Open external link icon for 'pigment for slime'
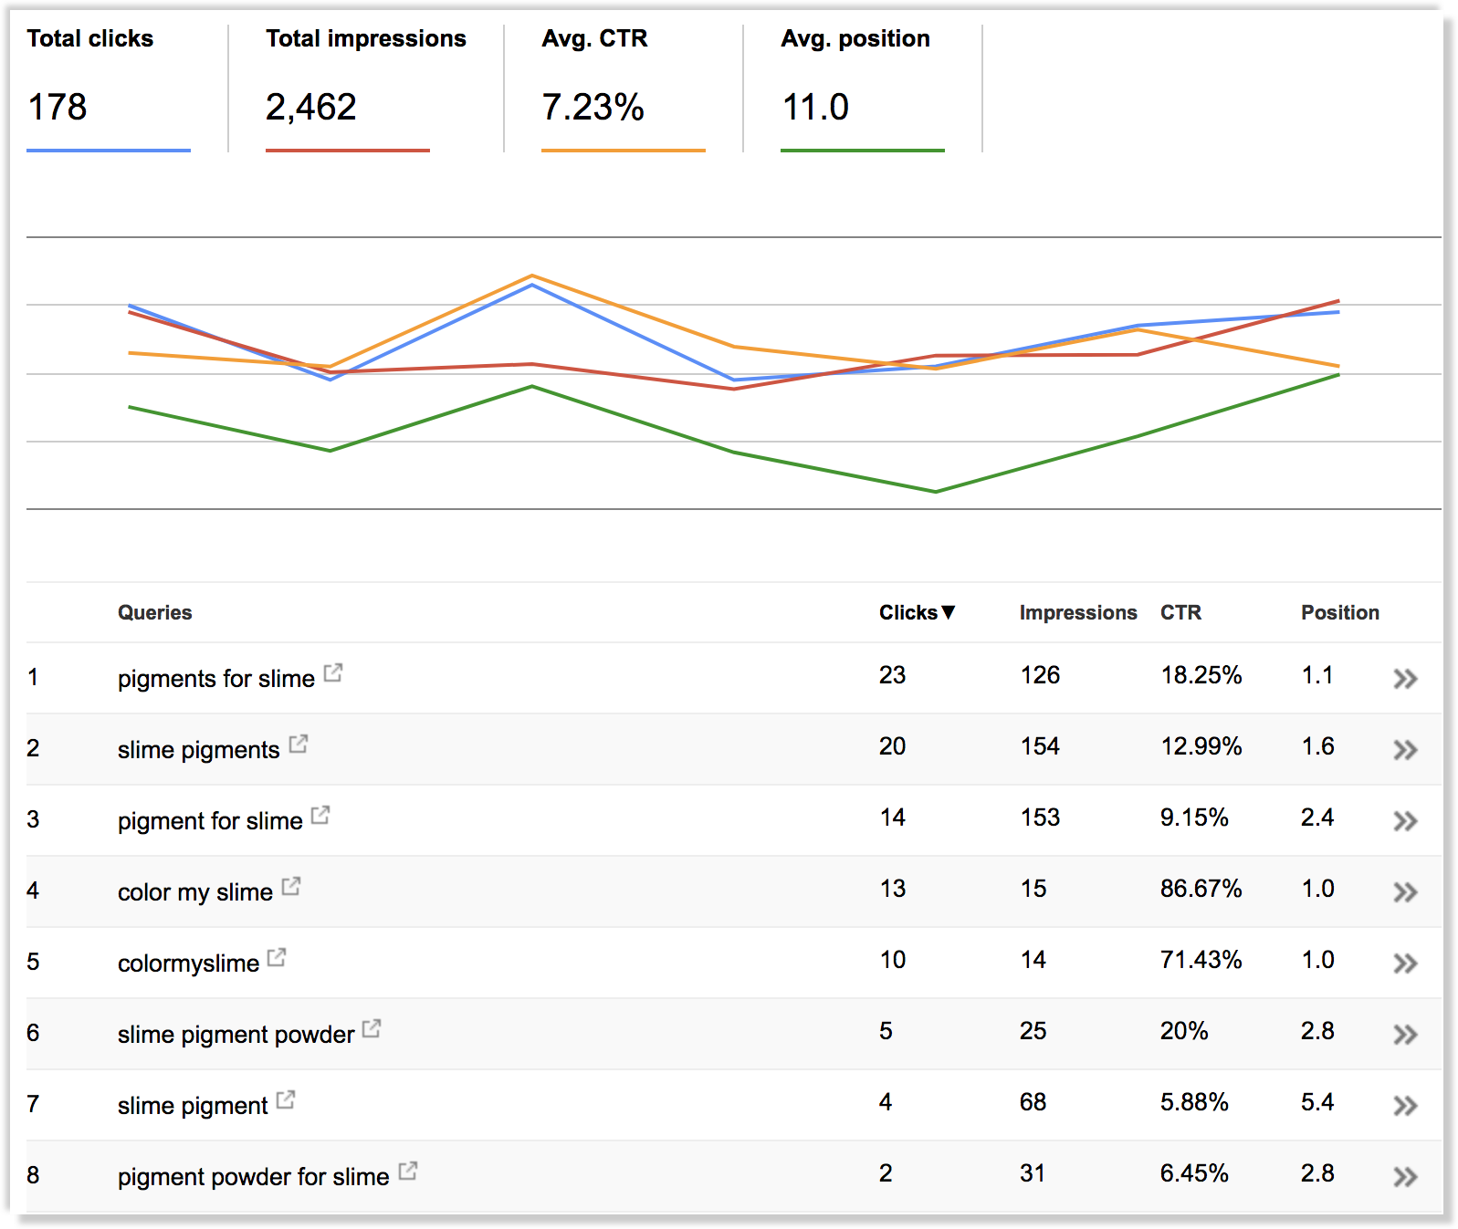Image resolution: width=1458 pixels, height=1229 pixels. pos(320,816)
